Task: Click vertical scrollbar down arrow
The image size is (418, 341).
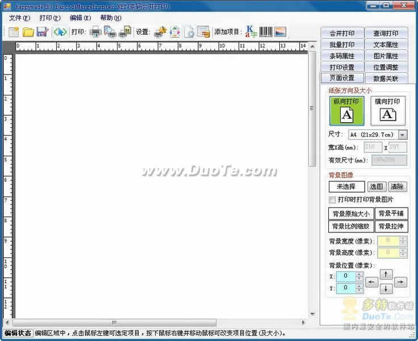Action: pos(312,314)
